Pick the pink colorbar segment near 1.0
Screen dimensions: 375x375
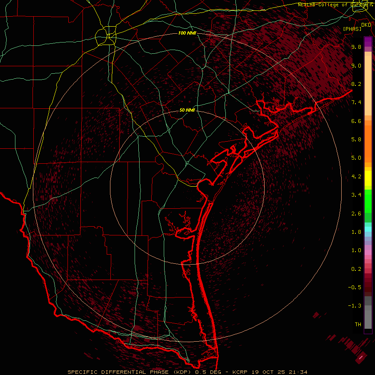[368, 252]
